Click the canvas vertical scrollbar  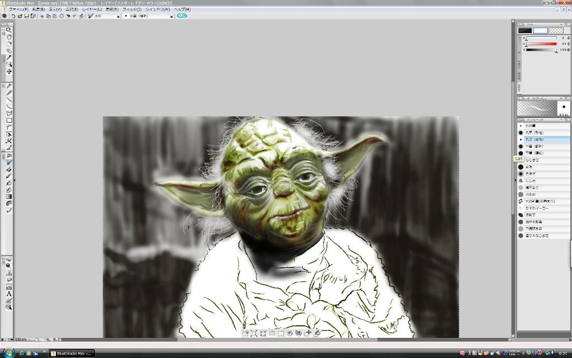tap(513, 178)
